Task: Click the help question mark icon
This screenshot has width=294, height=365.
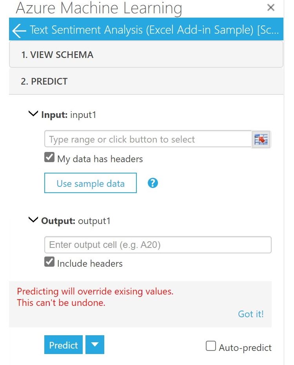Action: point(153,183)
